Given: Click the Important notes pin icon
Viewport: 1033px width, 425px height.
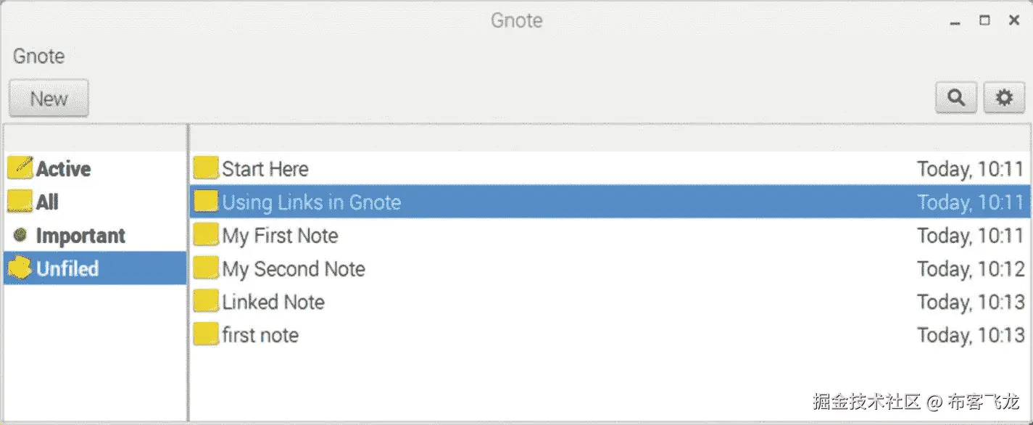Looking at the screenshot, I should coord(21,235).
